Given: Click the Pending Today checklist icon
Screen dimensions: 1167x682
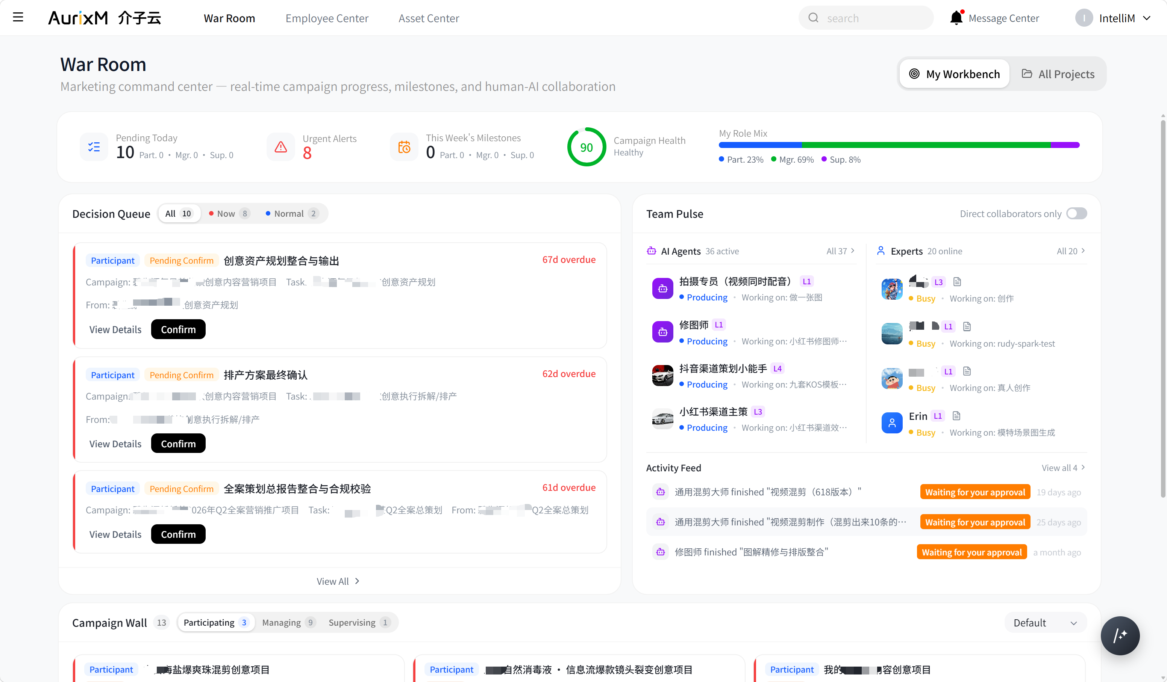Looking at the screenshot, I should [x=94, y=147].
